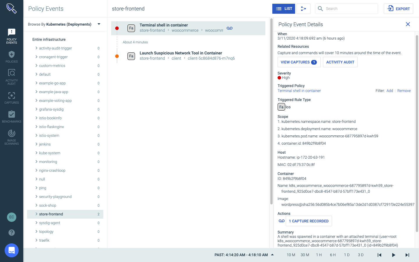Jump to timeline start

(379, 255)
